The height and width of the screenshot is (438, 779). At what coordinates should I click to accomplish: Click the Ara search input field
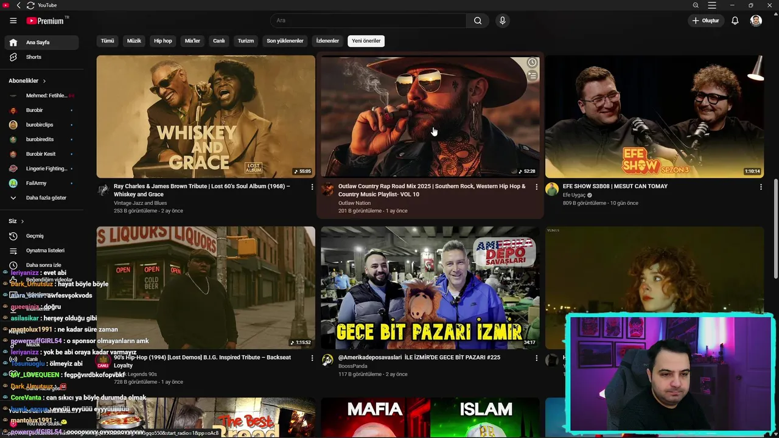point(368,21)
